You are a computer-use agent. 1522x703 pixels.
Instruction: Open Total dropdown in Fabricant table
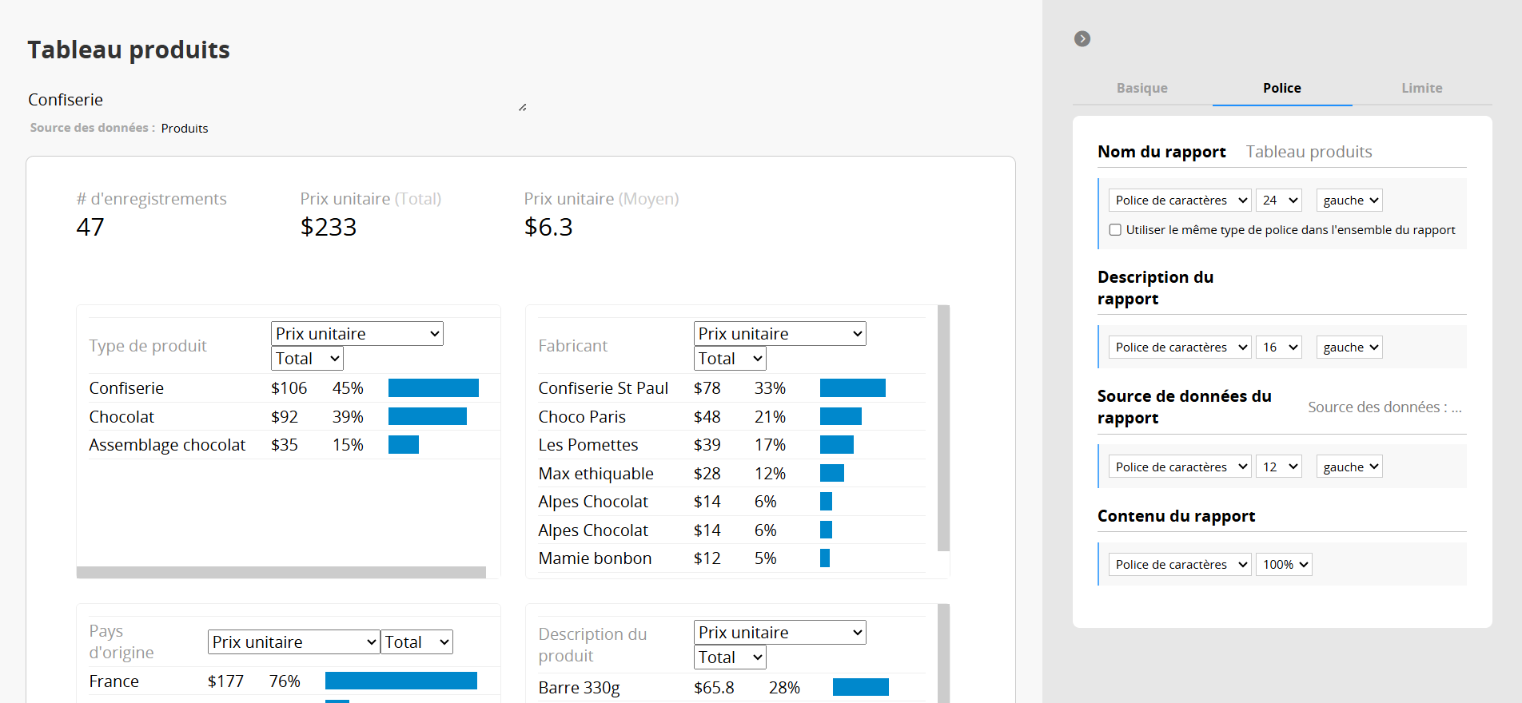coord(730,359)
